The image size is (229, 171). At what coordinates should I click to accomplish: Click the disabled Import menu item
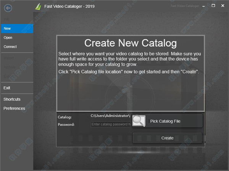[17, 58]
